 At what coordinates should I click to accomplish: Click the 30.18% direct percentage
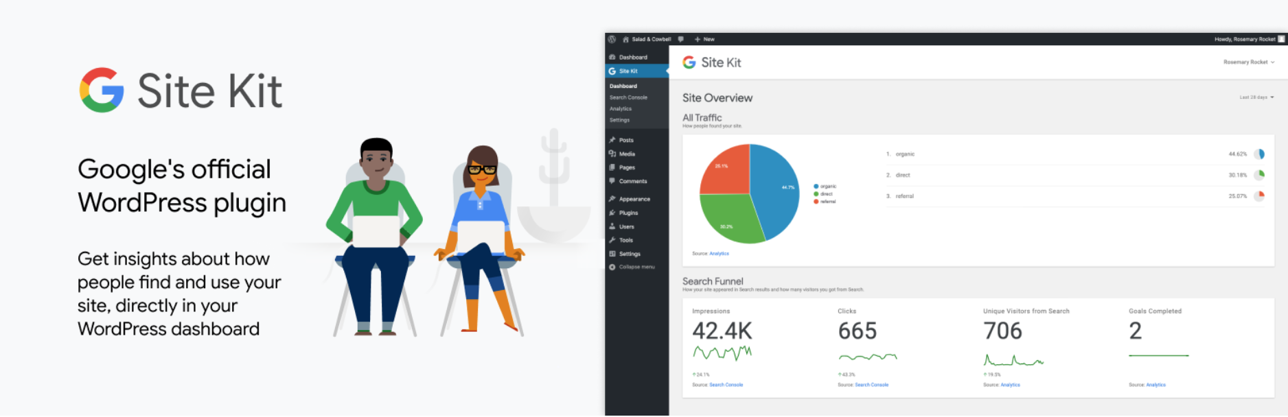(1237, 176)
